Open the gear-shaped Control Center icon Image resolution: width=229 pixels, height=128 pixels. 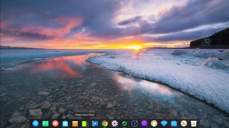(x=114, y=123)
